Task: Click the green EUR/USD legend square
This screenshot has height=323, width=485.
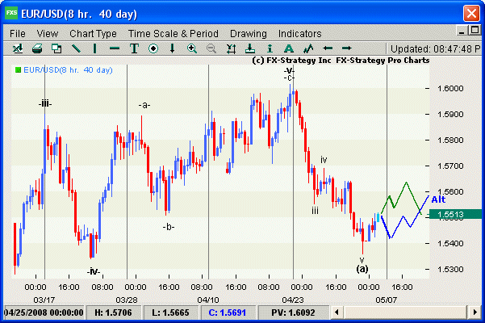Action: (19, 70)
